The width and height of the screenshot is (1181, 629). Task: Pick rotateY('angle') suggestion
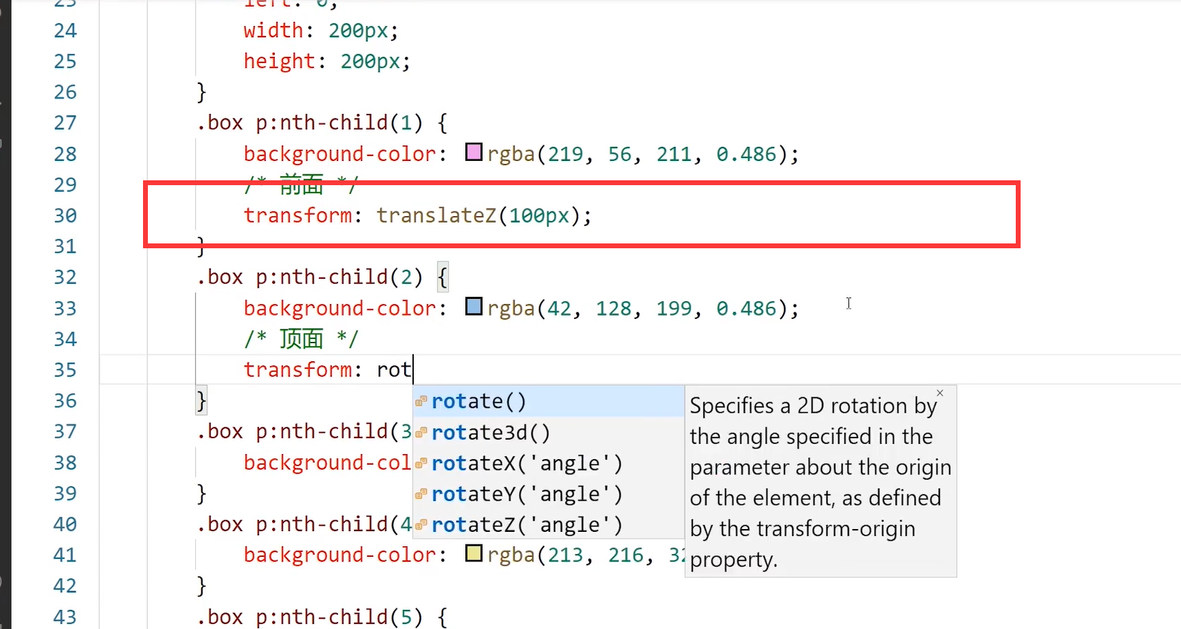(x=548, y=494)
